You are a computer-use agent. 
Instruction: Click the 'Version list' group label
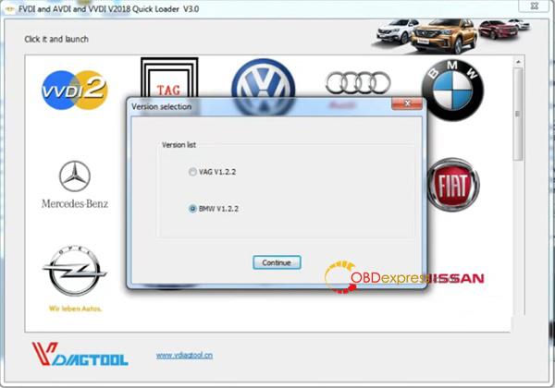[x=179, y=145]
